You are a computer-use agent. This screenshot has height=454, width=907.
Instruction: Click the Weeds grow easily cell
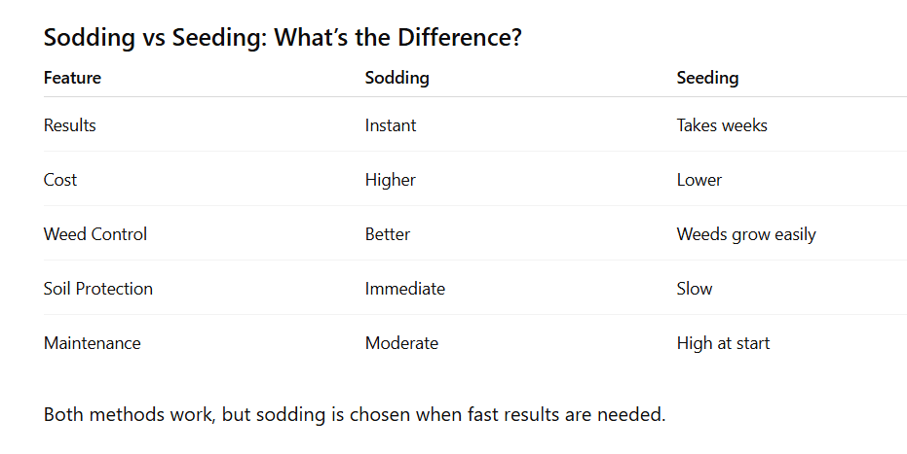[746, 234]
